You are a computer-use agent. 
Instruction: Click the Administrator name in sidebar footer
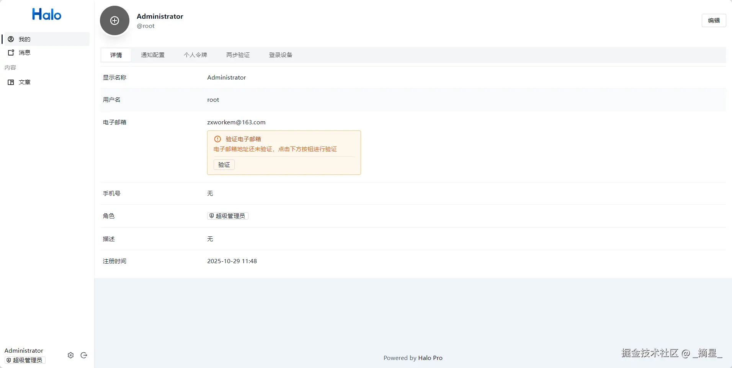[24, 351]
